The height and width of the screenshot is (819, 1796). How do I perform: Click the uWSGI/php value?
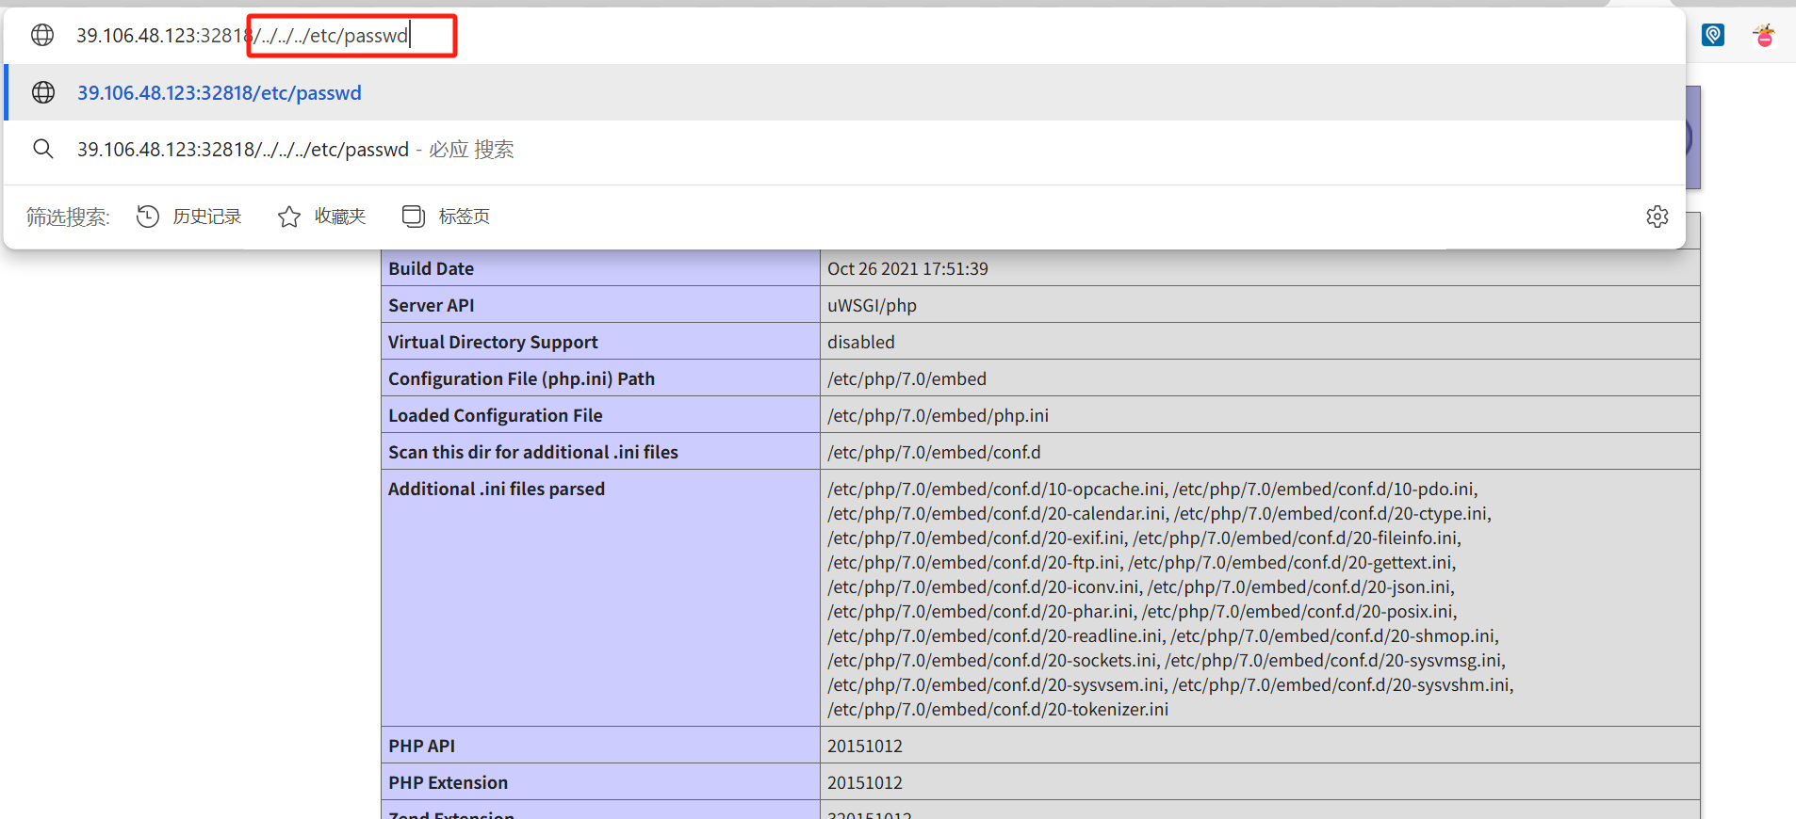pyautogui.click(x=872, y=306)
